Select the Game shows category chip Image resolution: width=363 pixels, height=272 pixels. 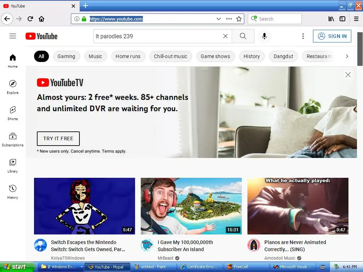point(215,56)
